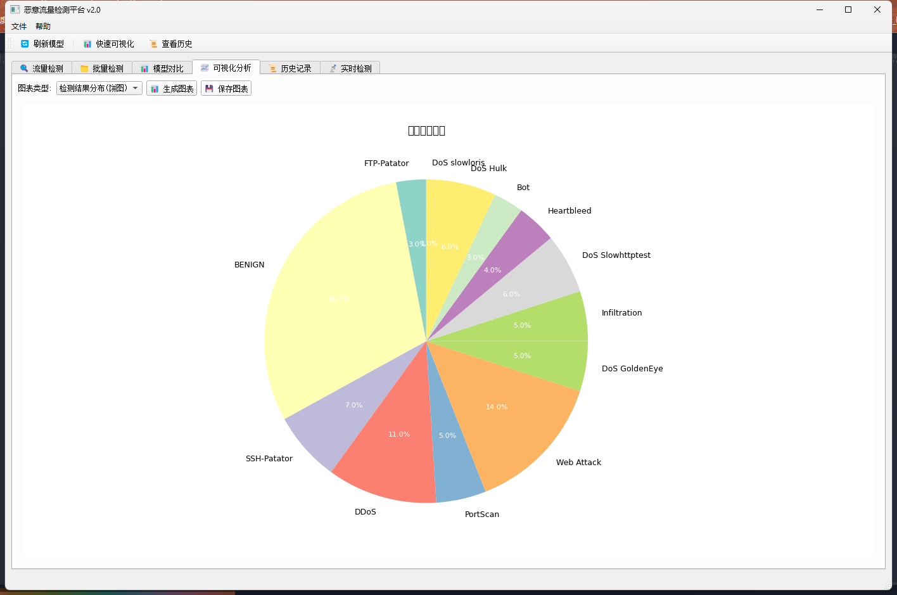Click the BENIGN label text

(x=250, y=265)
